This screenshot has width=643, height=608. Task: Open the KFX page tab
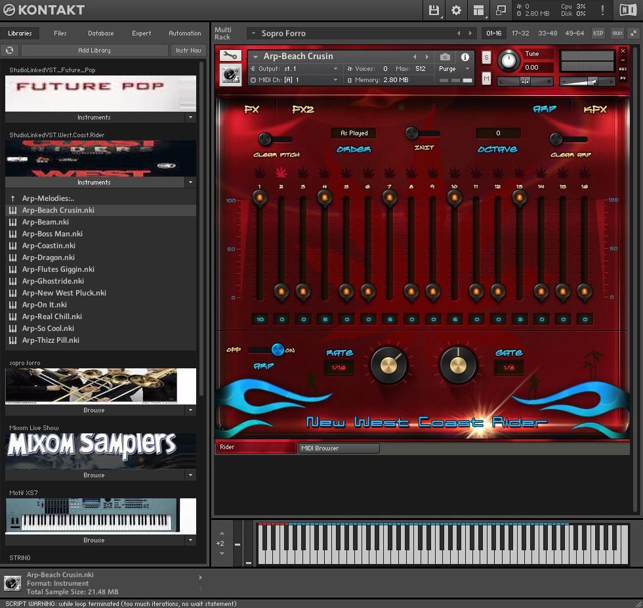pyautogui.click(x=595, y=110)
